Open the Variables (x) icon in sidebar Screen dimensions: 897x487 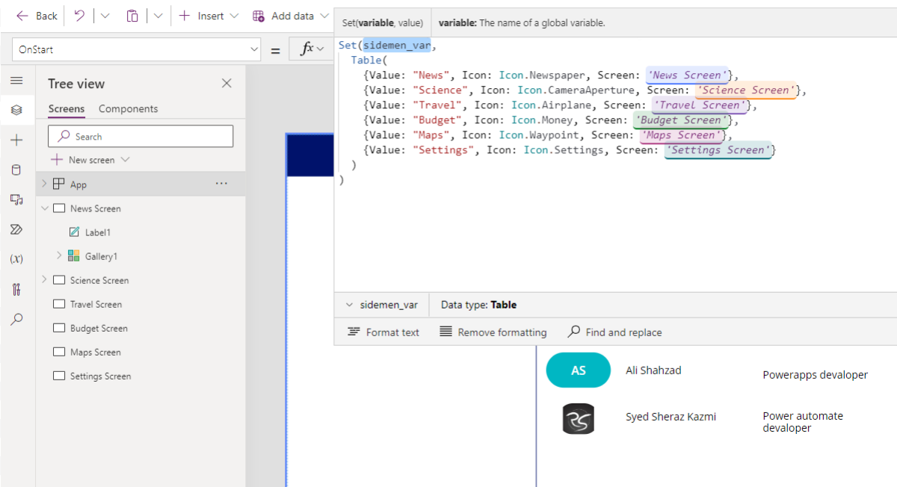(x=16, y=259)
